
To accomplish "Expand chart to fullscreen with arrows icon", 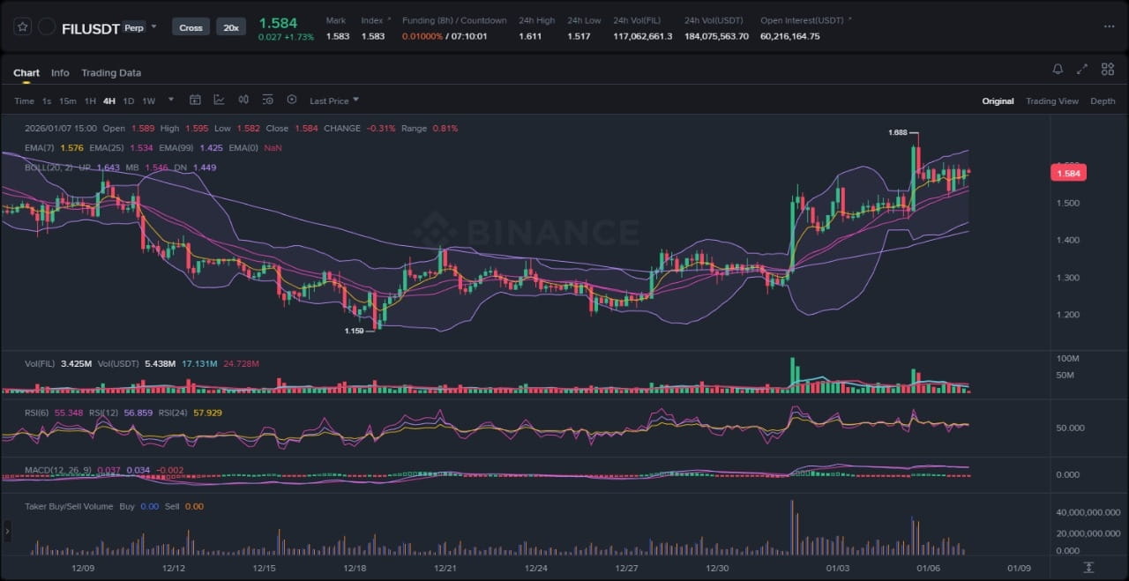I will [1082, 69].
